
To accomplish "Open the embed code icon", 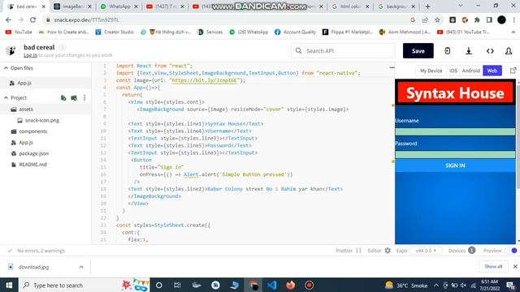I will 490,51.
